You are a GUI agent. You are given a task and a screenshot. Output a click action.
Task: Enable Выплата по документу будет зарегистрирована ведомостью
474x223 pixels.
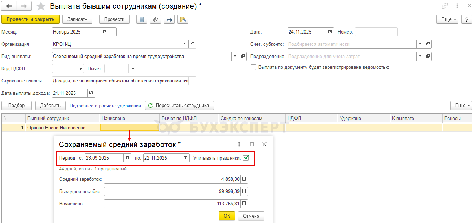click(253, 67)
